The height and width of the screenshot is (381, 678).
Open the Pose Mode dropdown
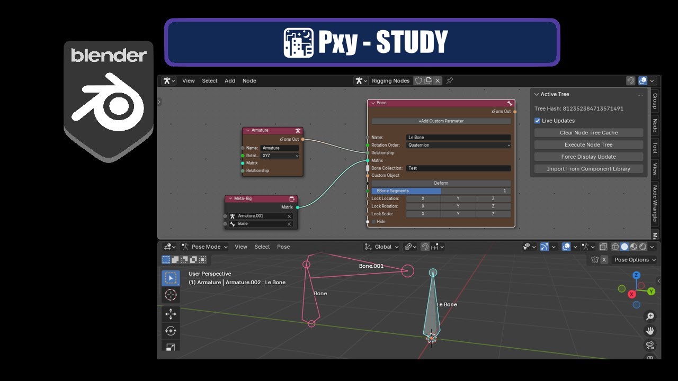tap(204, 247)
